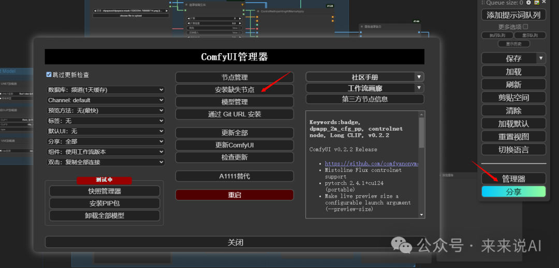Open the github.com/comfyanonymous link

[371, 164]
